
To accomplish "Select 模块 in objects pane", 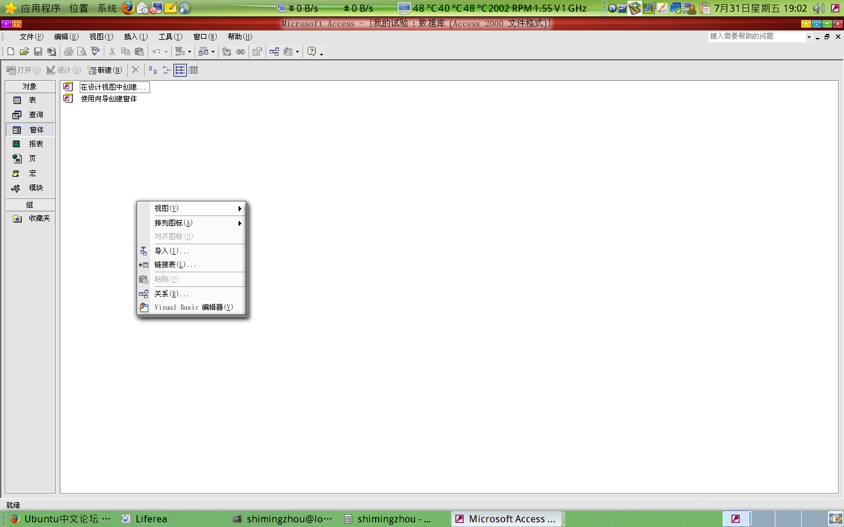I will tap(30, 188).
